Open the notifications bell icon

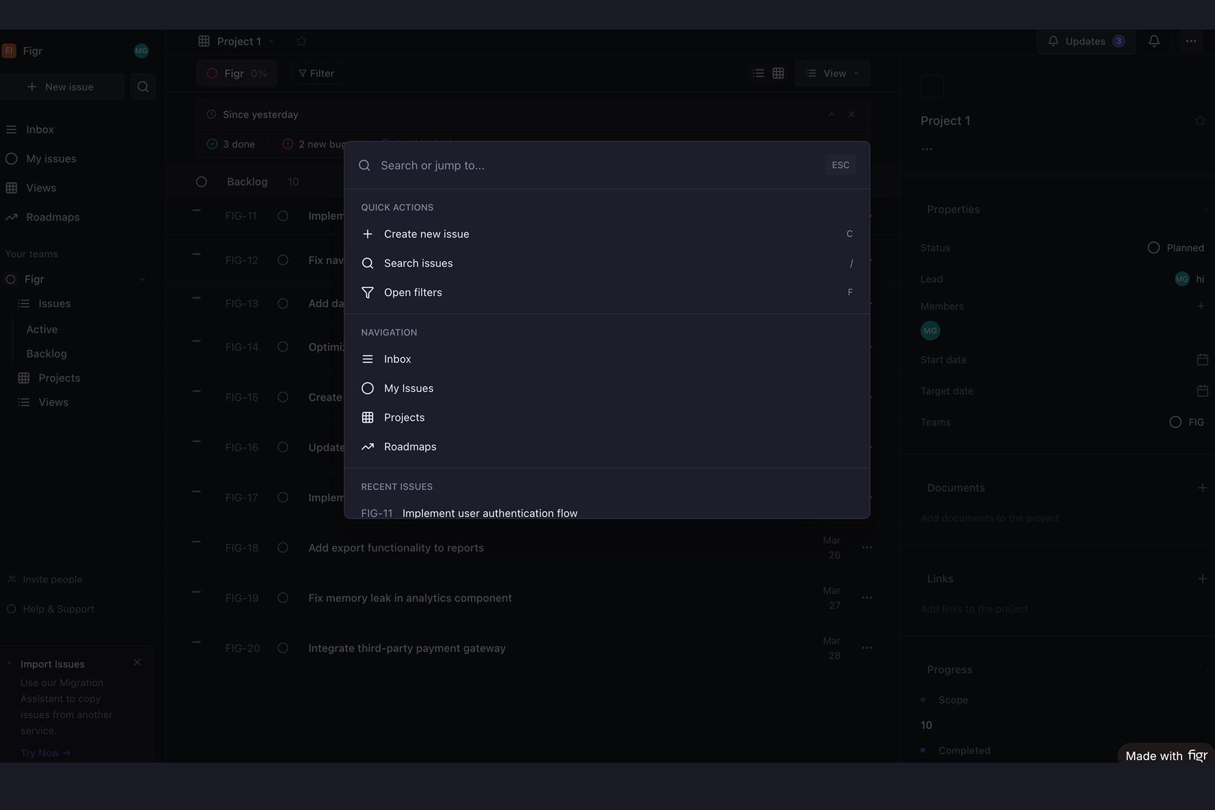(1154, 41)
